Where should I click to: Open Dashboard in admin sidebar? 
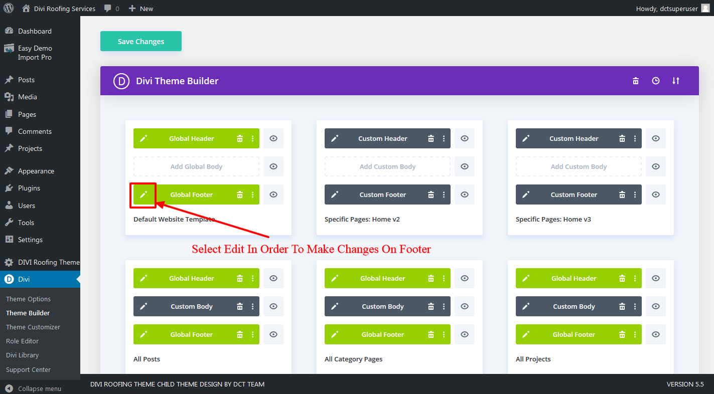(x=40, y=31)
